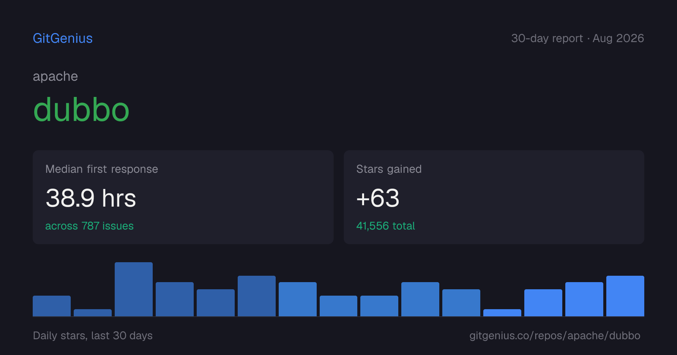
Task: Select the first bar of the daily stars chart
Action: pos(52,306)
